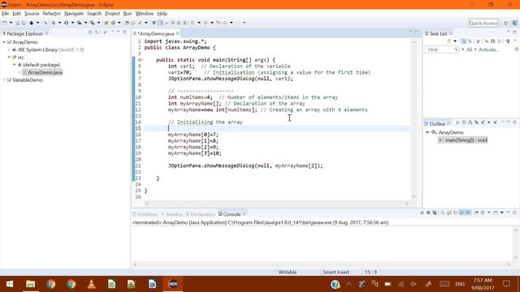Click the Last Edit Location toolbar icon
Image resolution: width=520 pixels, height=292 pixels.
(x=219, y=23)
